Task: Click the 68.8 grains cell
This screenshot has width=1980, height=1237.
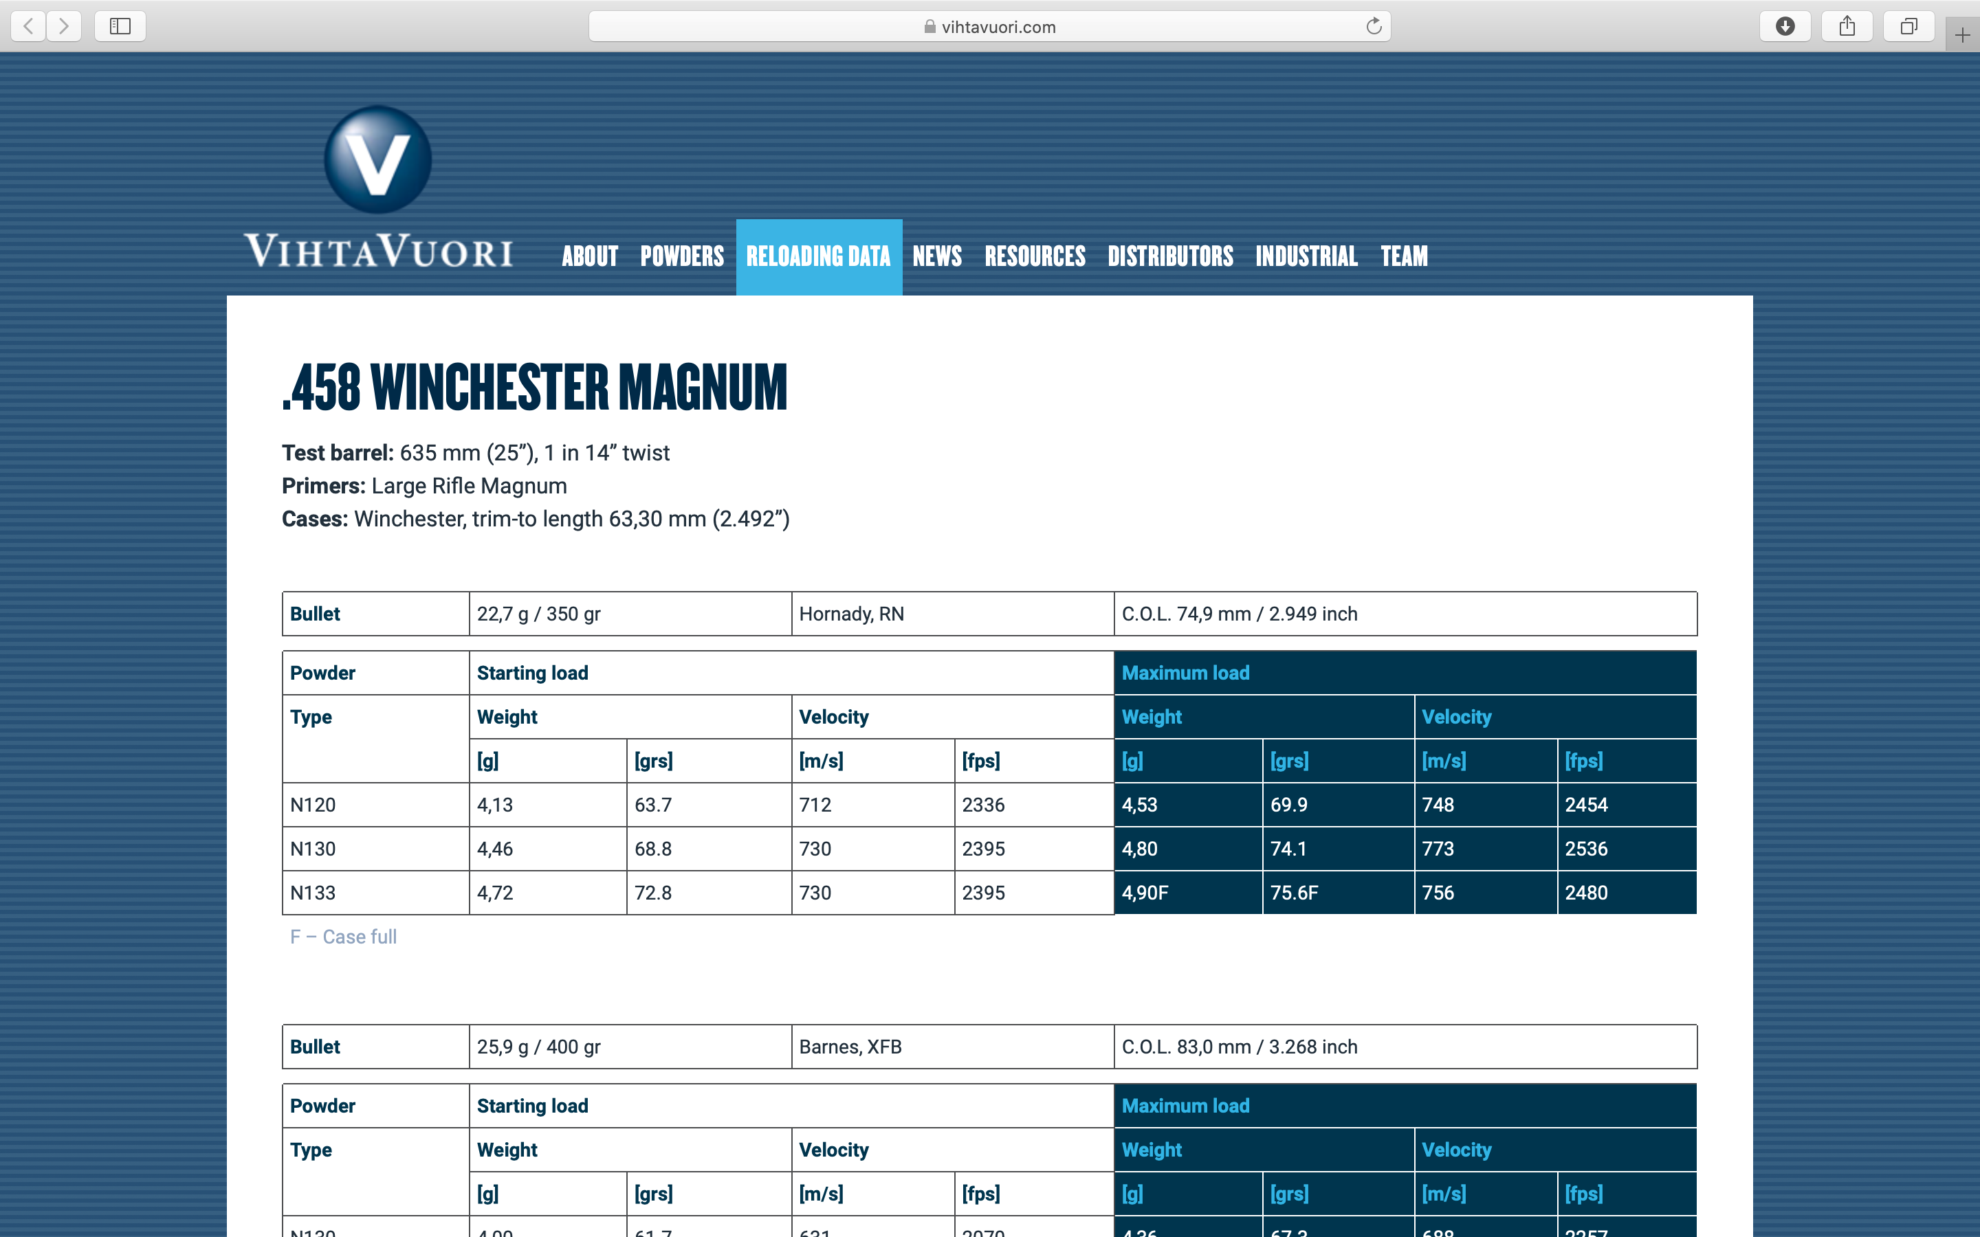Action: [709, 849]
